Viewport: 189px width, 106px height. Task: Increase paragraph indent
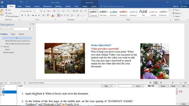[x=77, y=11]
